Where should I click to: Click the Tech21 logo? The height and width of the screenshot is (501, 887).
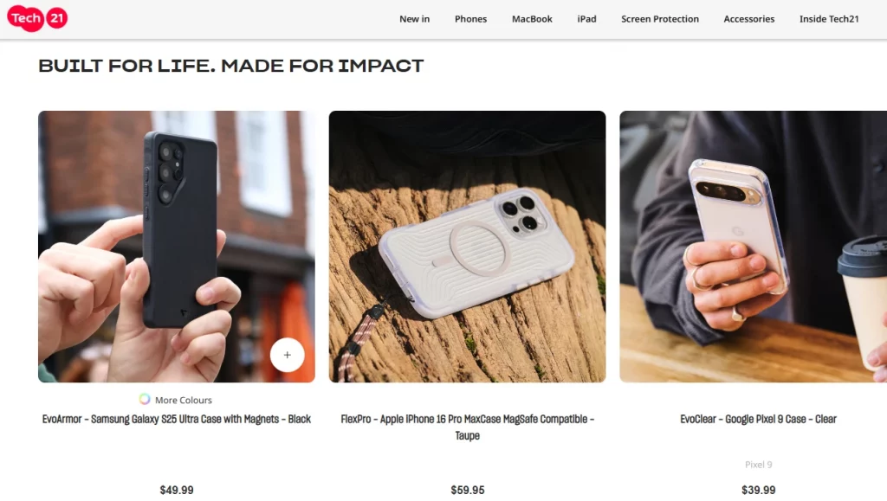click(37, 18)
